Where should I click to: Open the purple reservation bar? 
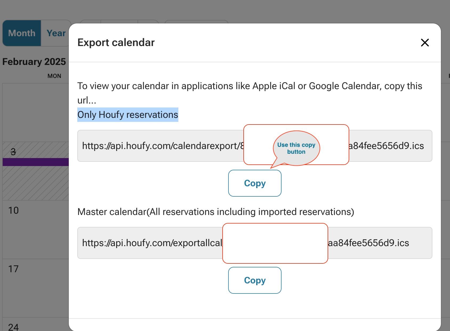(x=35, y=162)
